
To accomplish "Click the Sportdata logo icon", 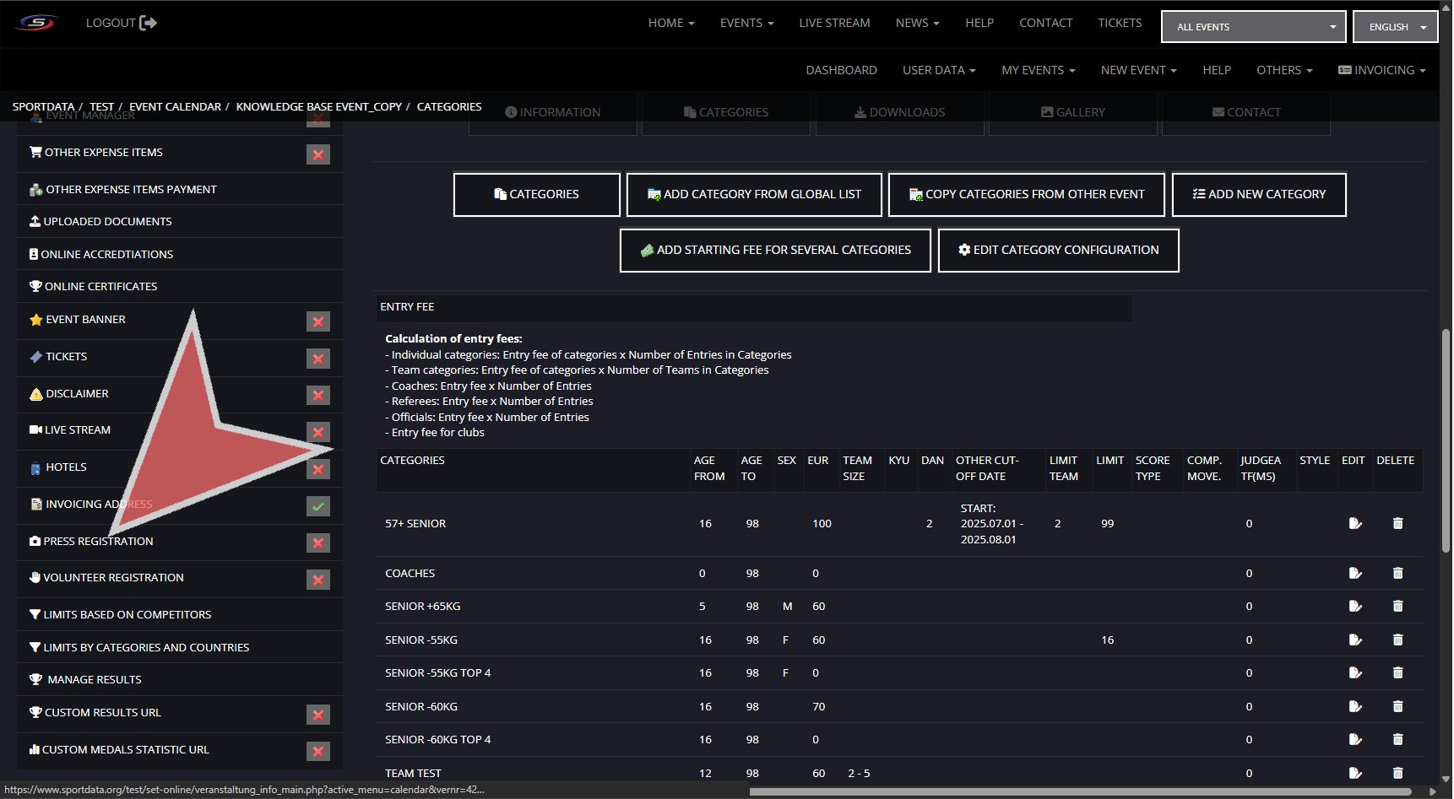I will (x=38, y=23).
